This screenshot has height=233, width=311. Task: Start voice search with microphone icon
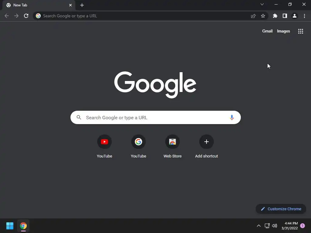[x=232, y=117]
